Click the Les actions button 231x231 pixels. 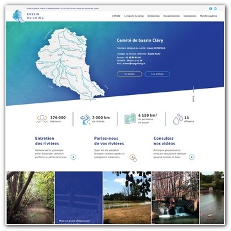point(157,74)
